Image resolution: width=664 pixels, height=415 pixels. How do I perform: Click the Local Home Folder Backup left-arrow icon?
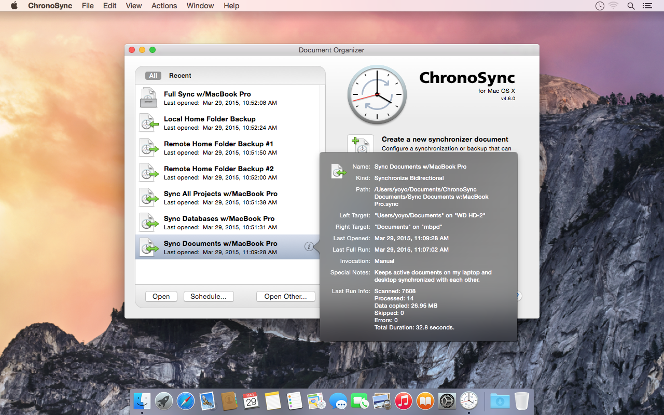click(x=148, y=122)
